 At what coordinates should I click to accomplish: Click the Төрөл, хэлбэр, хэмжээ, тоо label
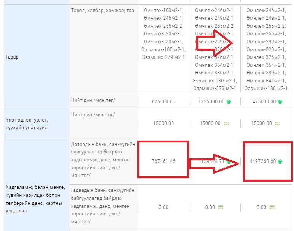click(x=103, y=11)
